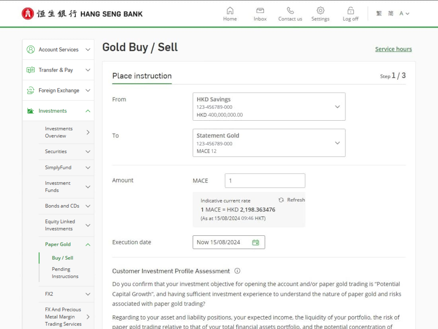Screen dimensions: 438x329
Task: Open the Inbox message icon
Action: (x=260, y=13)
